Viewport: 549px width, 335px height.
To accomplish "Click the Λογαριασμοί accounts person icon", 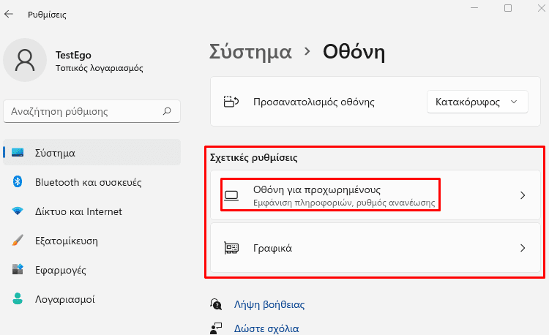I will pyautogui.click(x=18, y=299).
